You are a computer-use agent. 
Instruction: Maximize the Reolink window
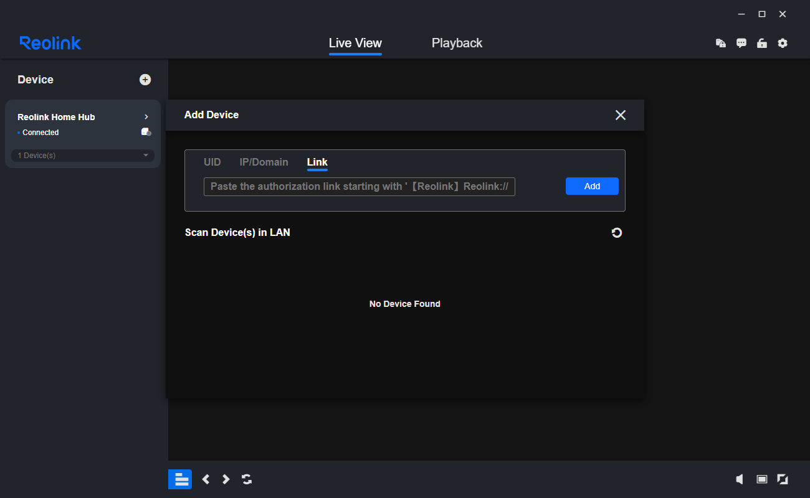click(761, 14)
